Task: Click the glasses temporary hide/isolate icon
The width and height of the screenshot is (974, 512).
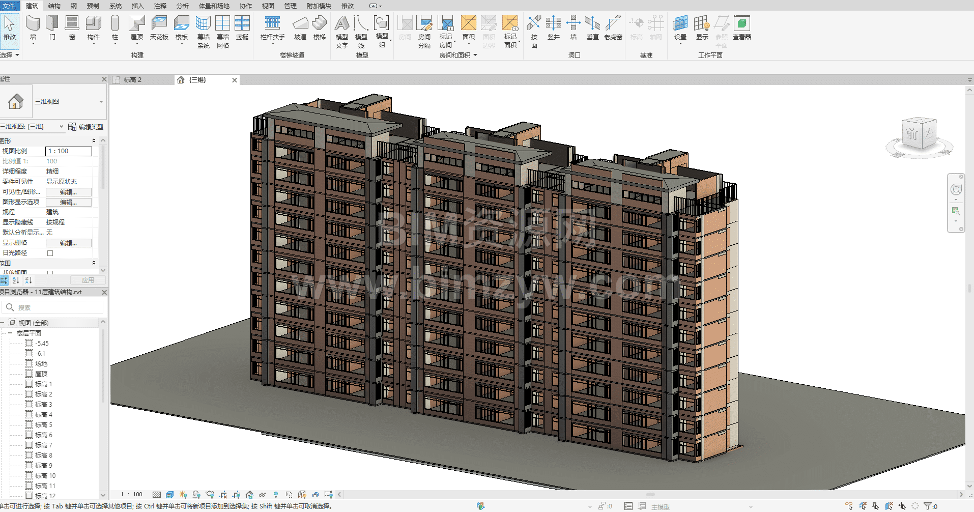Action: click(262, 495)
